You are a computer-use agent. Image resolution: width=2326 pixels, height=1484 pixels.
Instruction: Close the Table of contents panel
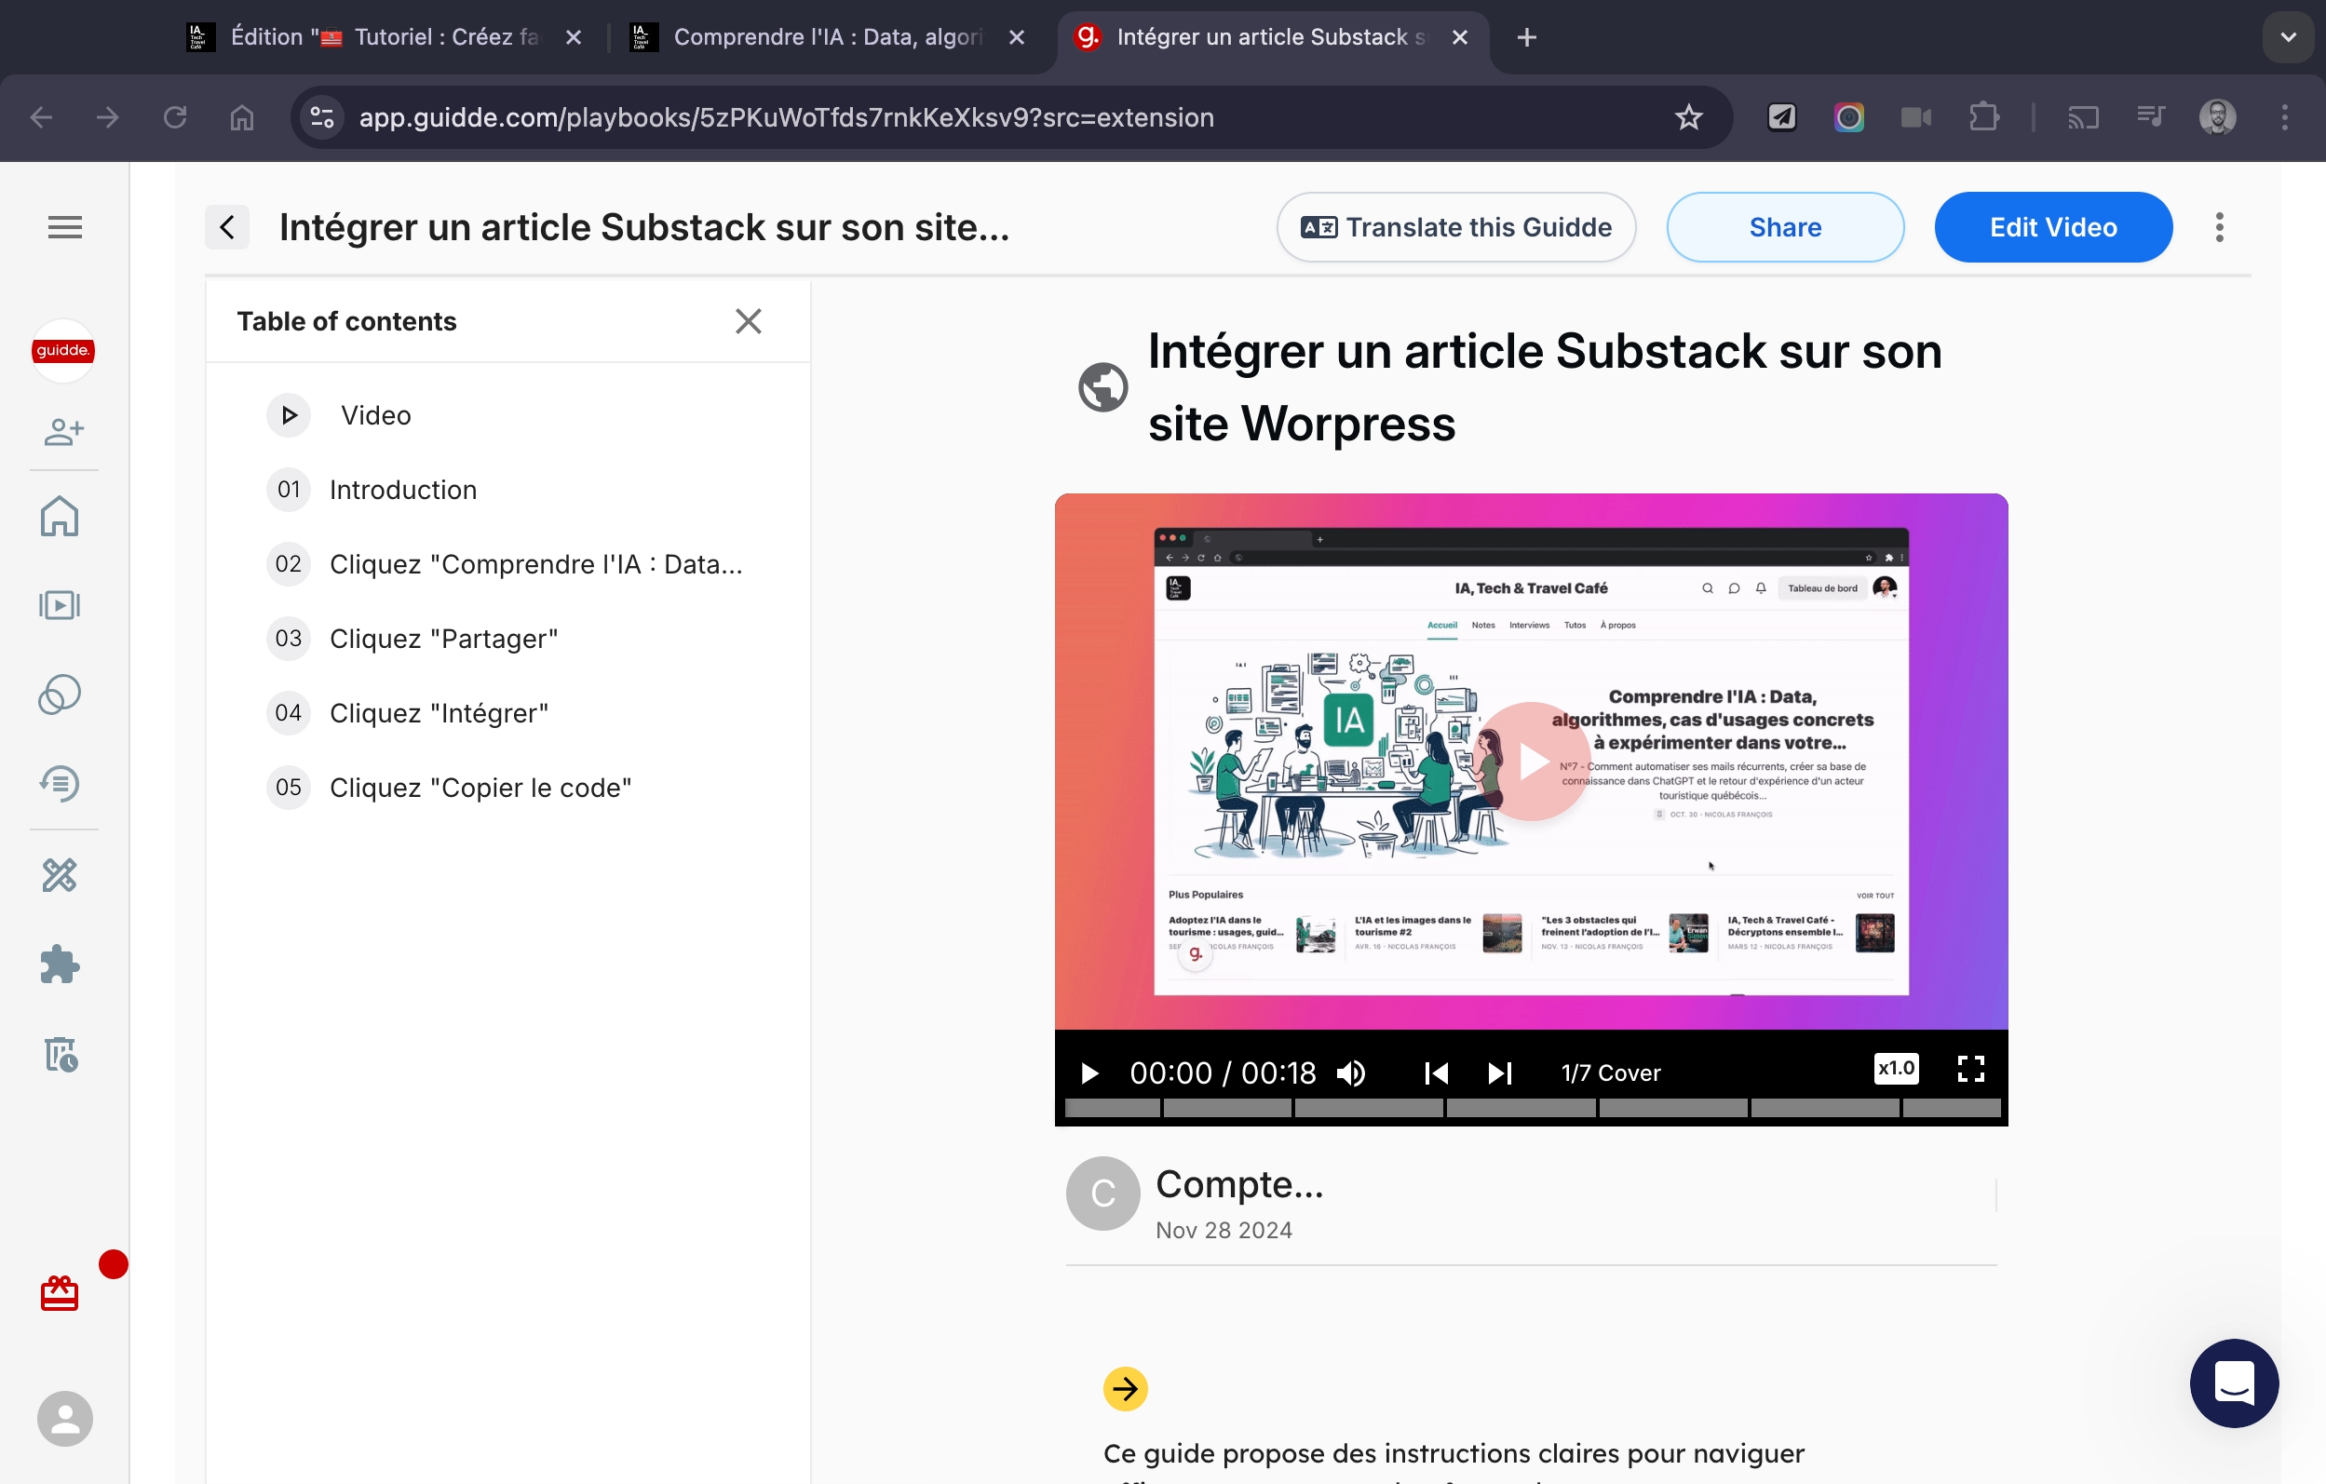[x=748, y=321]
